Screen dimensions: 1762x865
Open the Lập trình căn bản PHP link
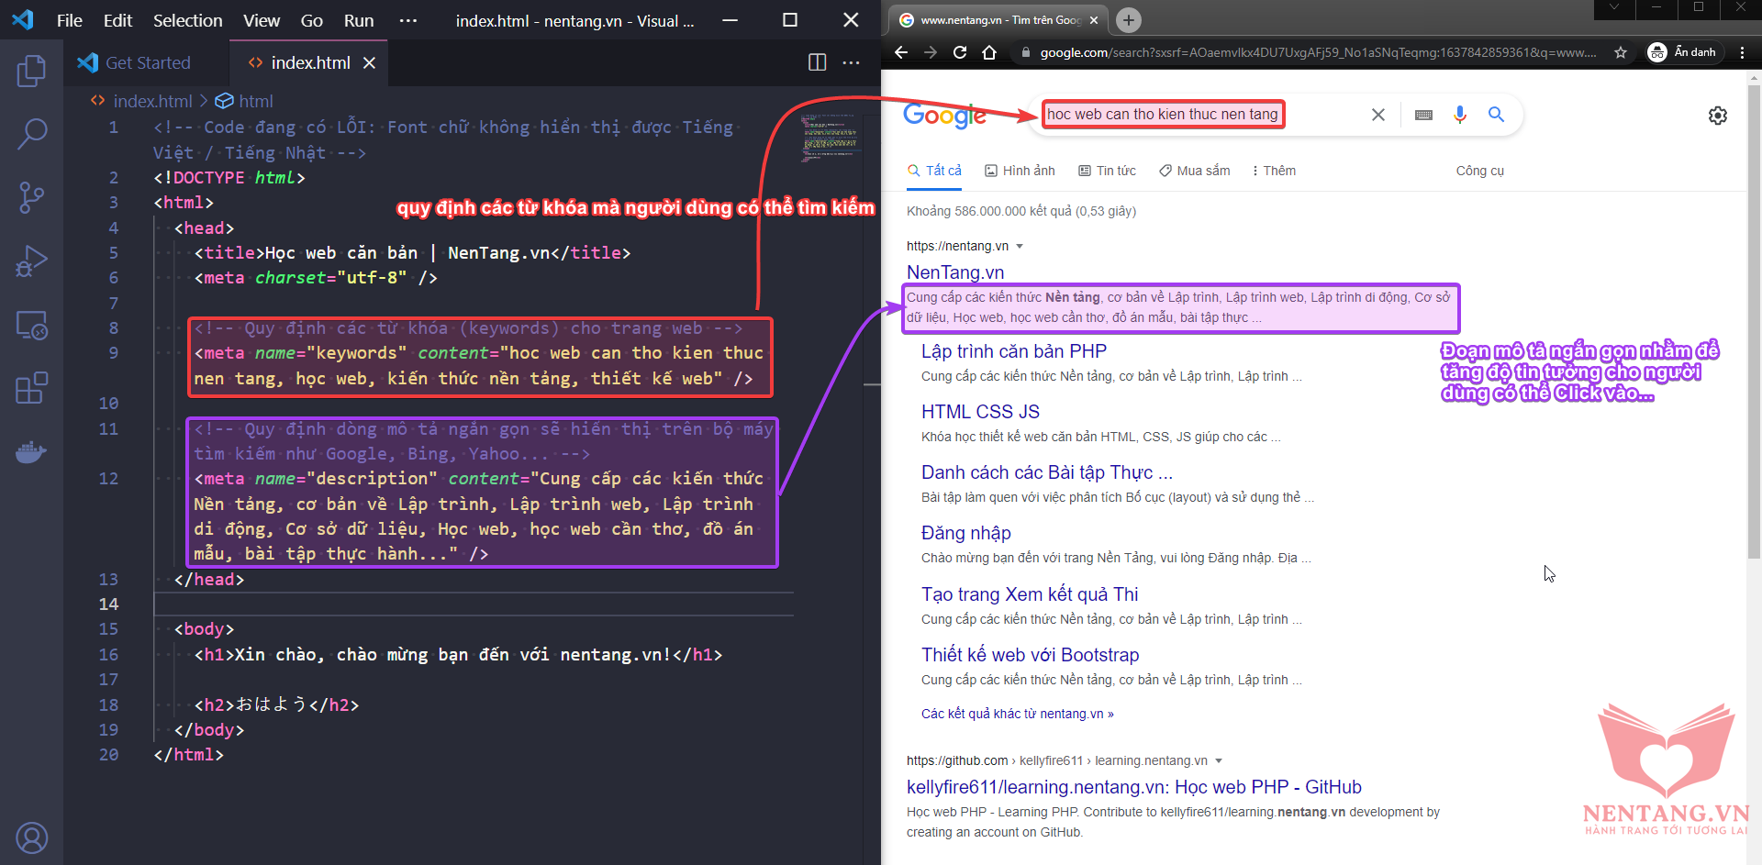[1013, 351]
